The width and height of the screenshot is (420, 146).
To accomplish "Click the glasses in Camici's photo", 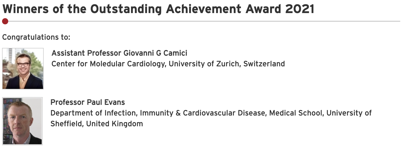I will [23, 64].
